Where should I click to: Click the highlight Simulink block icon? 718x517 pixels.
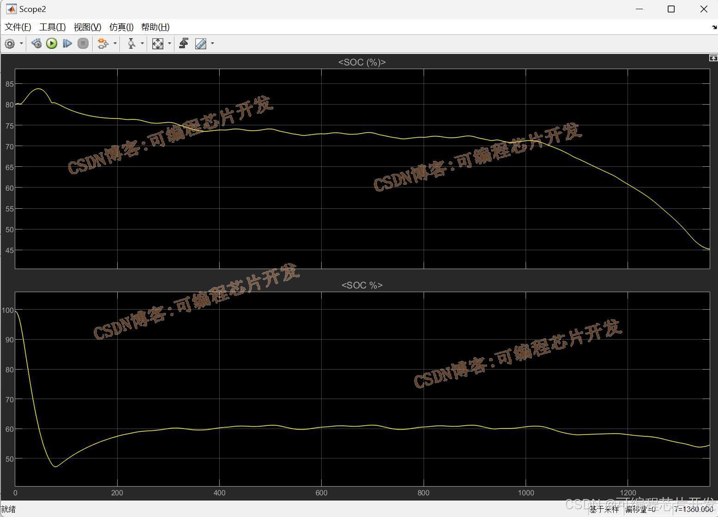point(103,44)
